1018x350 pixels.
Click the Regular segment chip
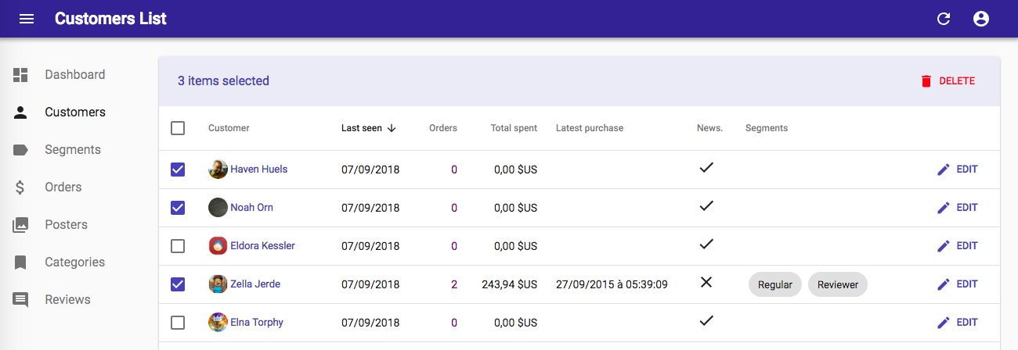pyautogui.click(x=775, y=285)
